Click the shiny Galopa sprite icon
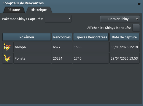This screenshot has width=143, height=106. point(8,47)
